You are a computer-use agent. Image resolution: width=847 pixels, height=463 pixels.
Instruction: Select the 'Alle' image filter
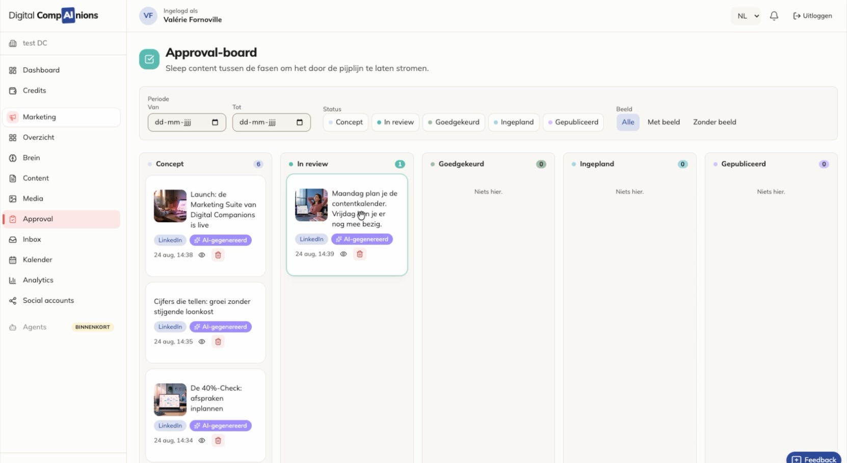[628, 122]
